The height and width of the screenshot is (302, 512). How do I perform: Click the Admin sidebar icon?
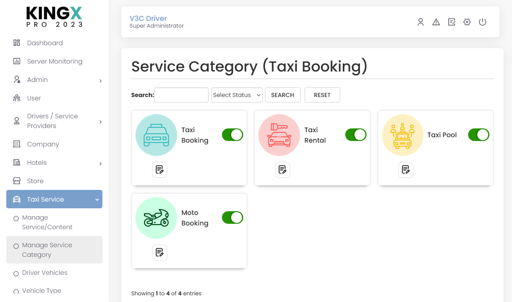(x=17, y=79)
